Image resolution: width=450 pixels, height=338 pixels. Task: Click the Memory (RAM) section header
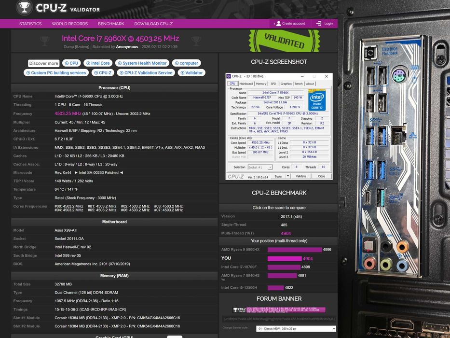[x=114, y=276]
